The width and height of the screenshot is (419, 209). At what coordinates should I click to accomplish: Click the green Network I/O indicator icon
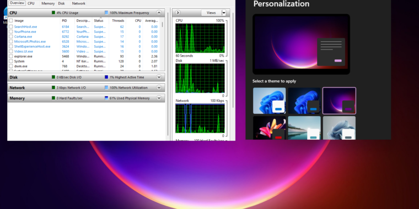point(53,87)
